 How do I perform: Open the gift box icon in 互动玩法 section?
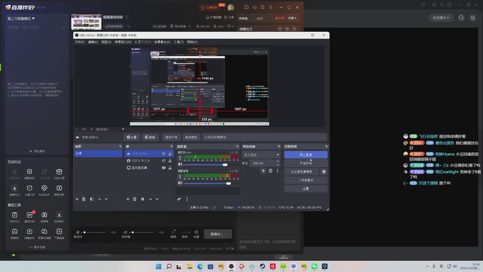pyautogui.click(x=59, y=172)
